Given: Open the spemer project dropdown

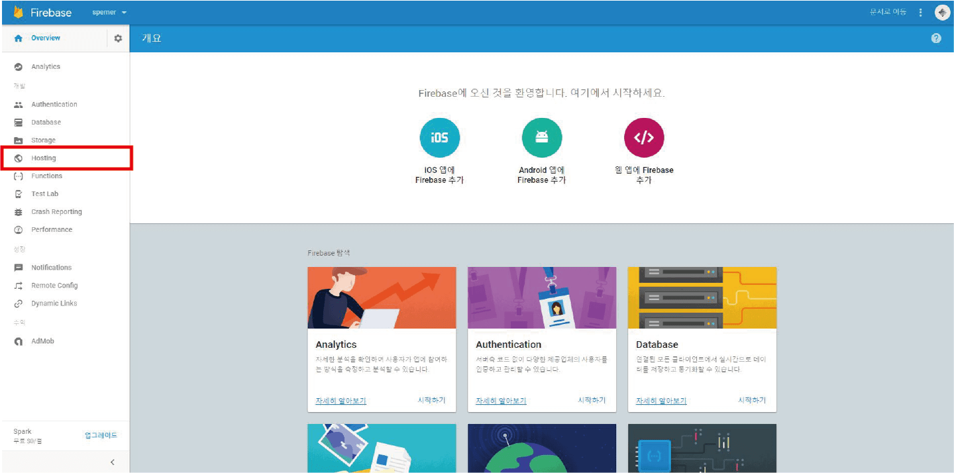Looking at the screenshot, I should 109,13.
